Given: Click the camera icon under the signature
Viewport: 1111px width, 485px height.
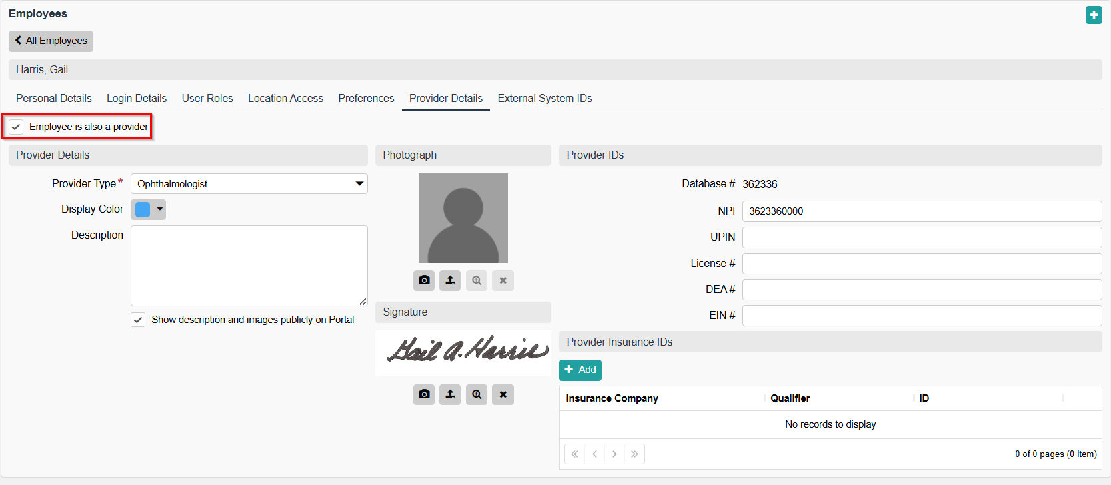Looking at the screenshot, I should coord(424,394).
